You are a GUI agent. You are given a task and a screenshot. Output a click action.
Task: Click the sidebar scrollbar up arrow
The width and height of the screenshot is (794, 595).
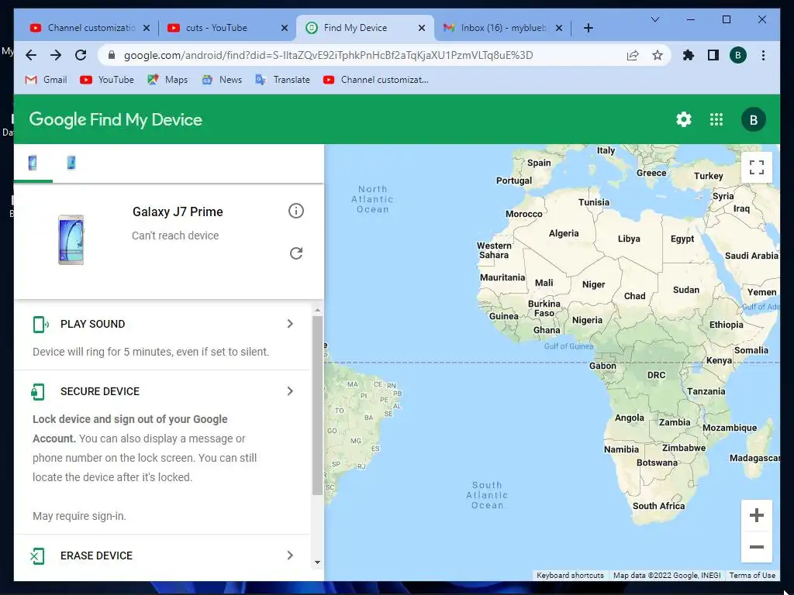[x=317, y=310]
